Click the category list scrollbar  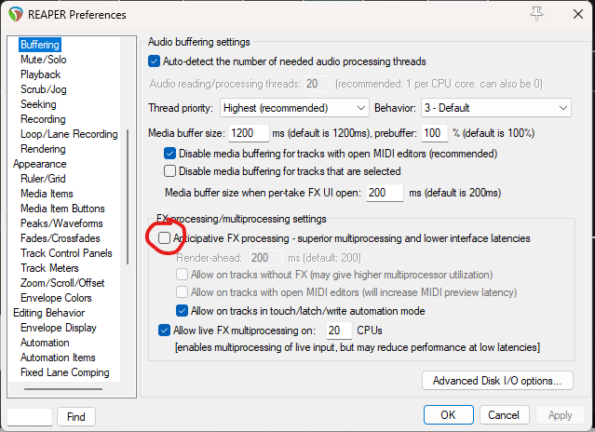pos(128,186)
